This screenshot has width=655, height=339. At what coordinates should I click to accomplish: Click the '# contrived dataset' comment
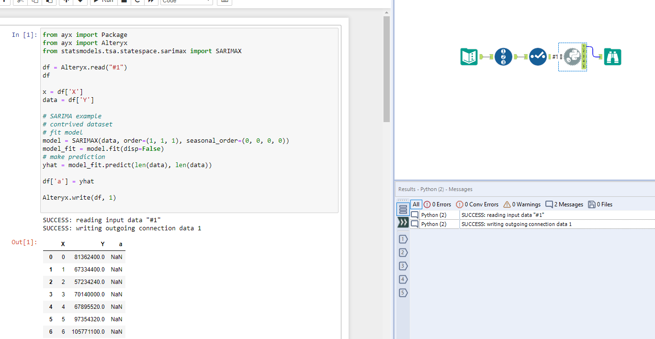click(x=78, y=124)
